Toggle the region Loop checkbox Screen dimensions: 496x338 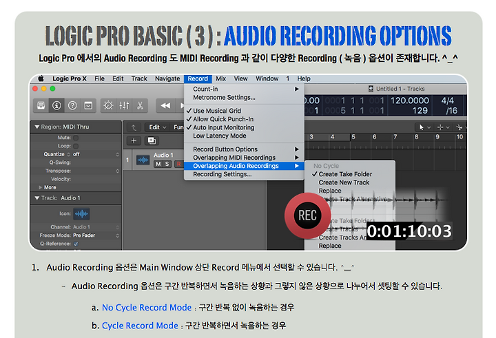[x=76, y=146]
